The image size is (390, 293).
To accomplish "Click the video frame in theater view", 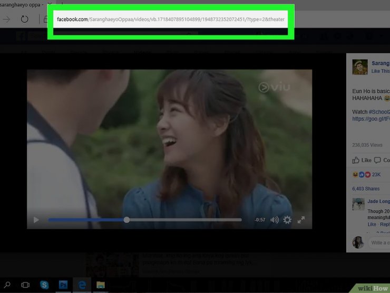I will pos(169,149).
